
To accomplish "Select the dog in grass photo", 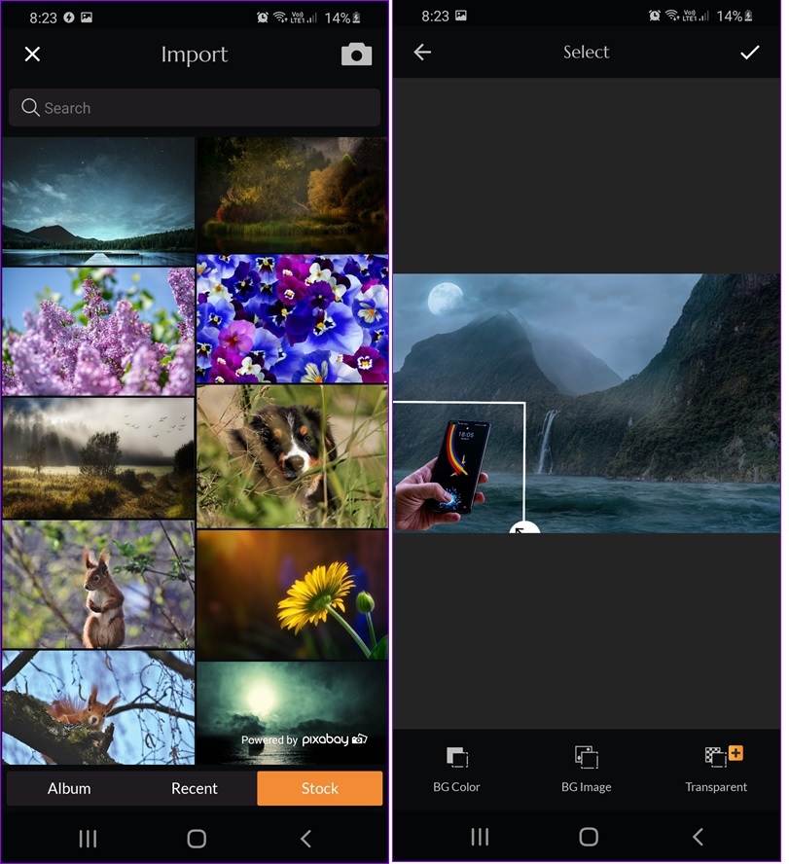I will point(293,456).
